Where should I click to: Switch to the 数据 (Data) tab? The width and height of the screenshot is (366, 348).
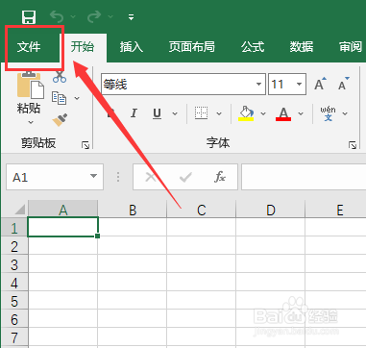pyautogui.click(x=302, y=47)
